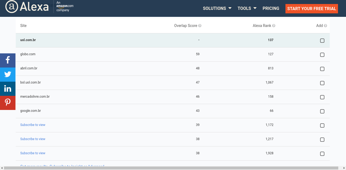
Task: Click Start Your Free Trial button
Action: tap(312, 9)
